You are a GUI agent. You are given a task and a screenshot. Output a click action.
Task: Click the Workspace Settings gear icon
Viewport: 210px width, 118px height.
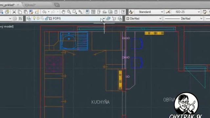(15, 18)
